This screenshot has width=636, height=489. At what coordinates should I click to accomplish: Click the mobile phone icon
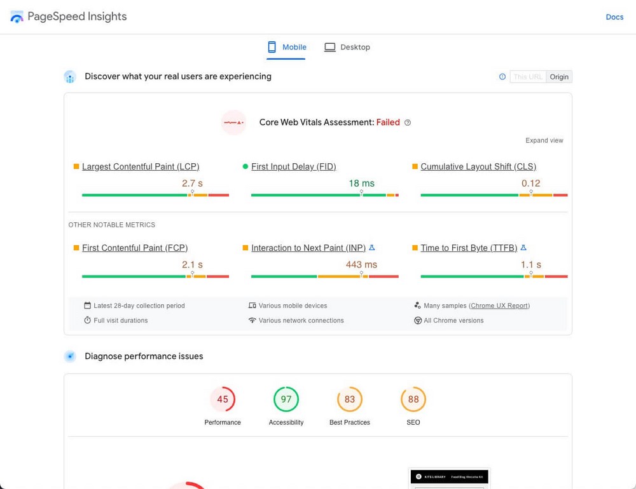[272, 47]
